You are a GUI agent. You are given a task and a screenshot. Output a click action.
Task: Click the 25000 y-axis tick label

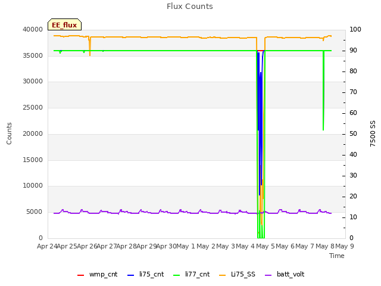[33, 108]
